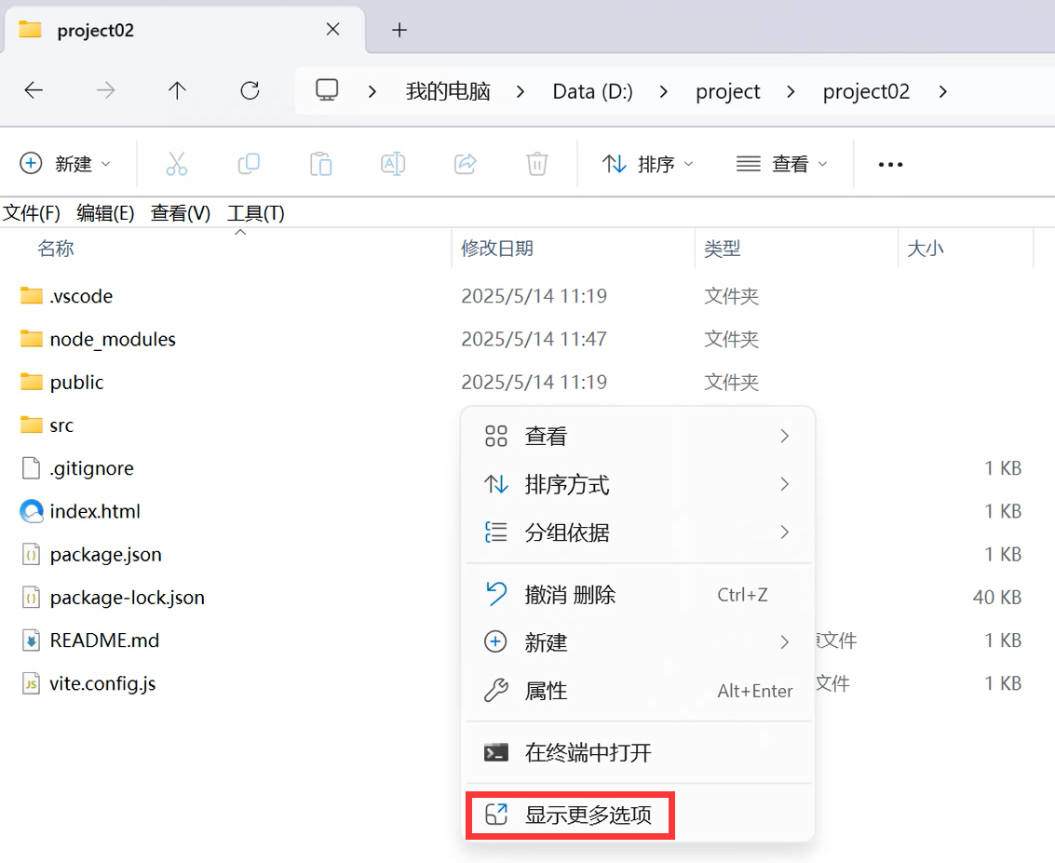Click the Paste clipboard icon
1055x863 pixels.
coord(321,164)
